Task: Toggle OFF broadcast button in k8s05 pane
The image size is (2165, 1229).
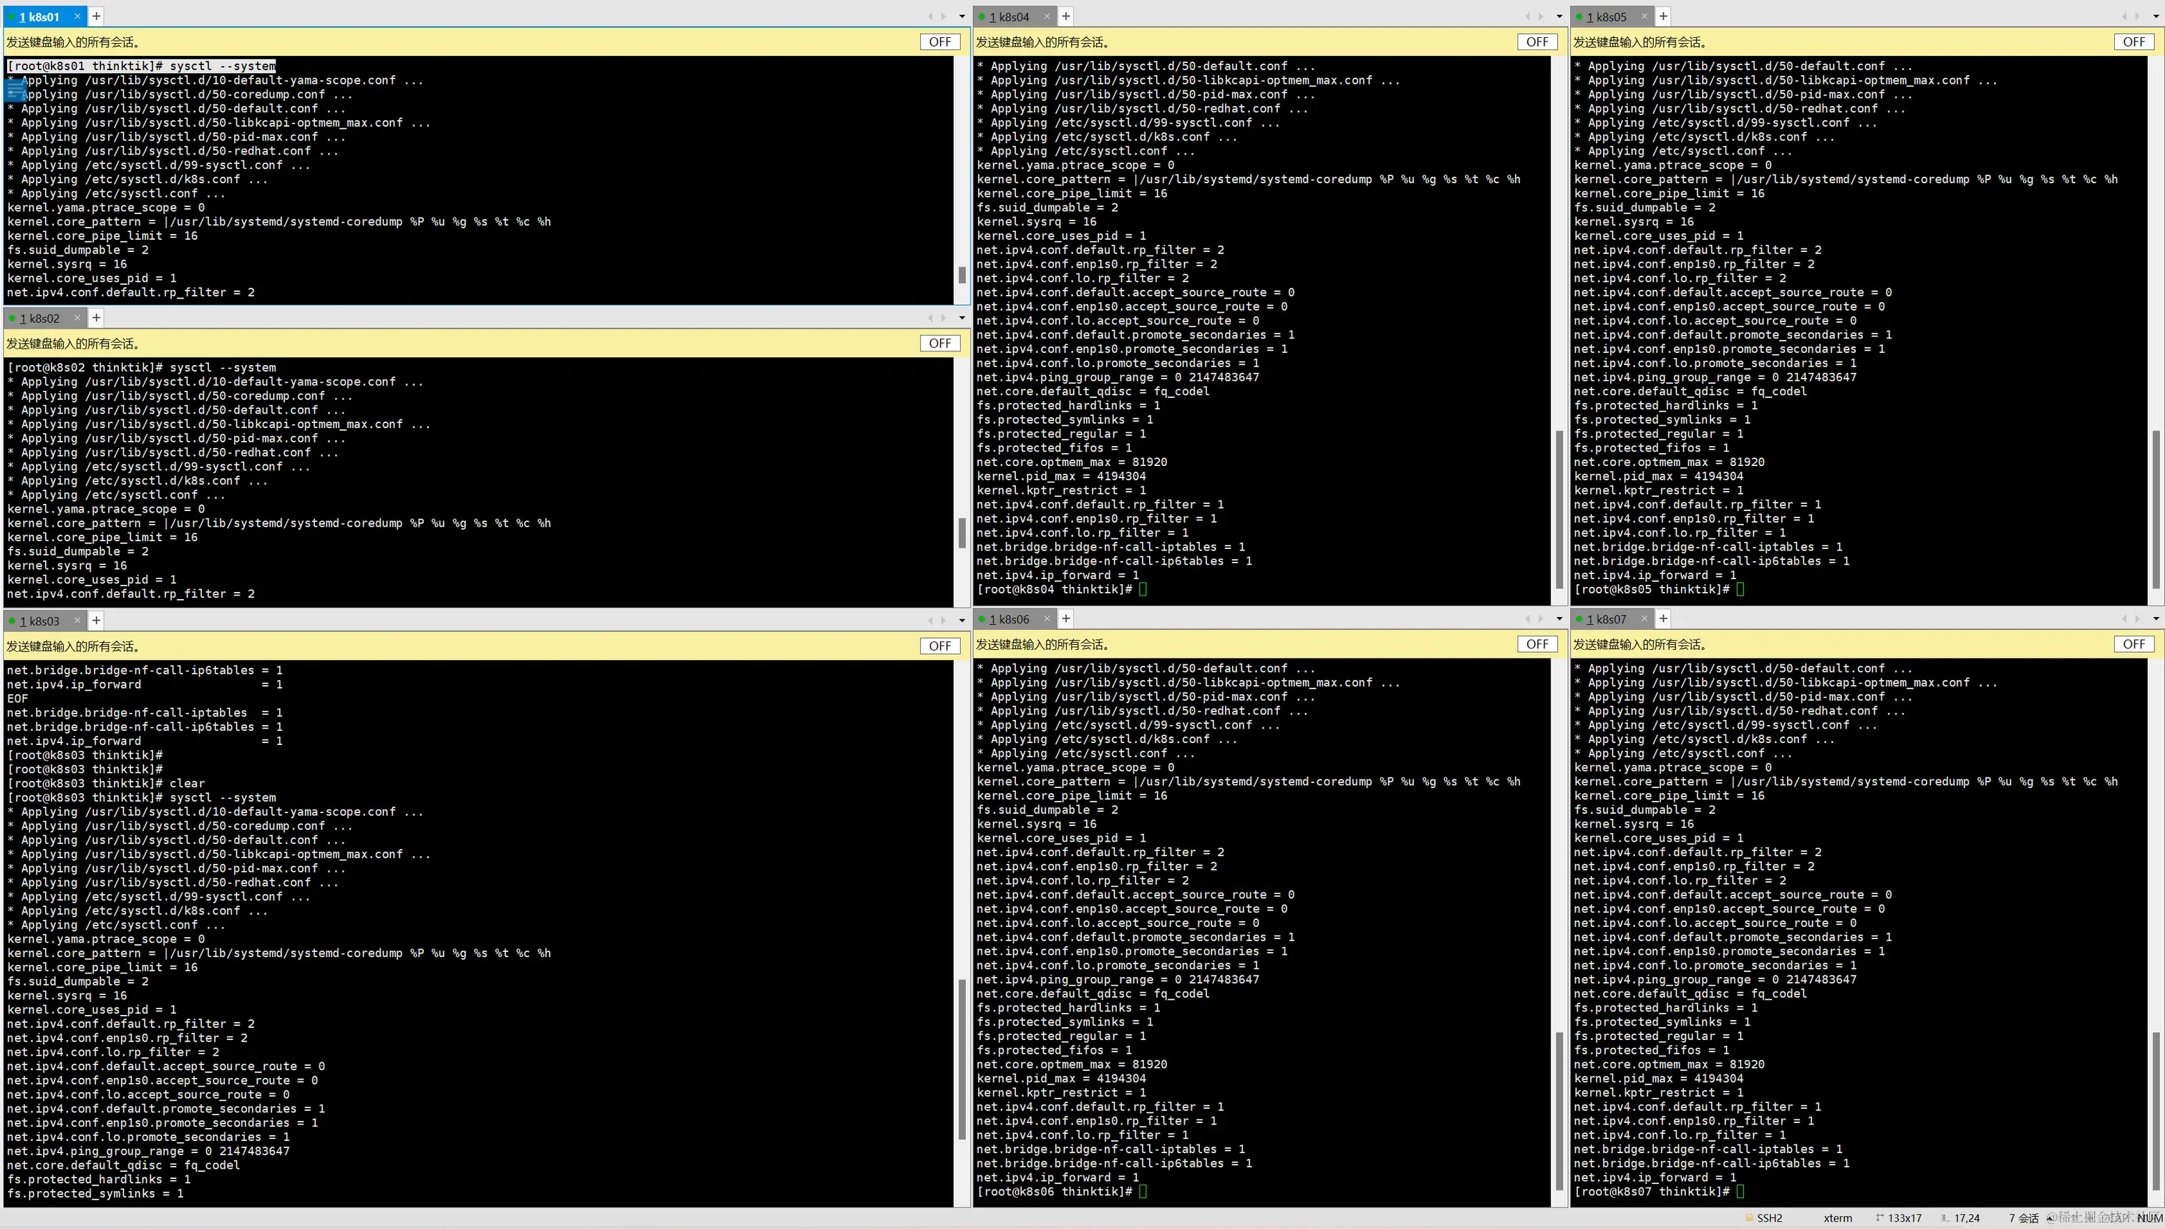Action: pyautogui.click(x=2133, y=42)
